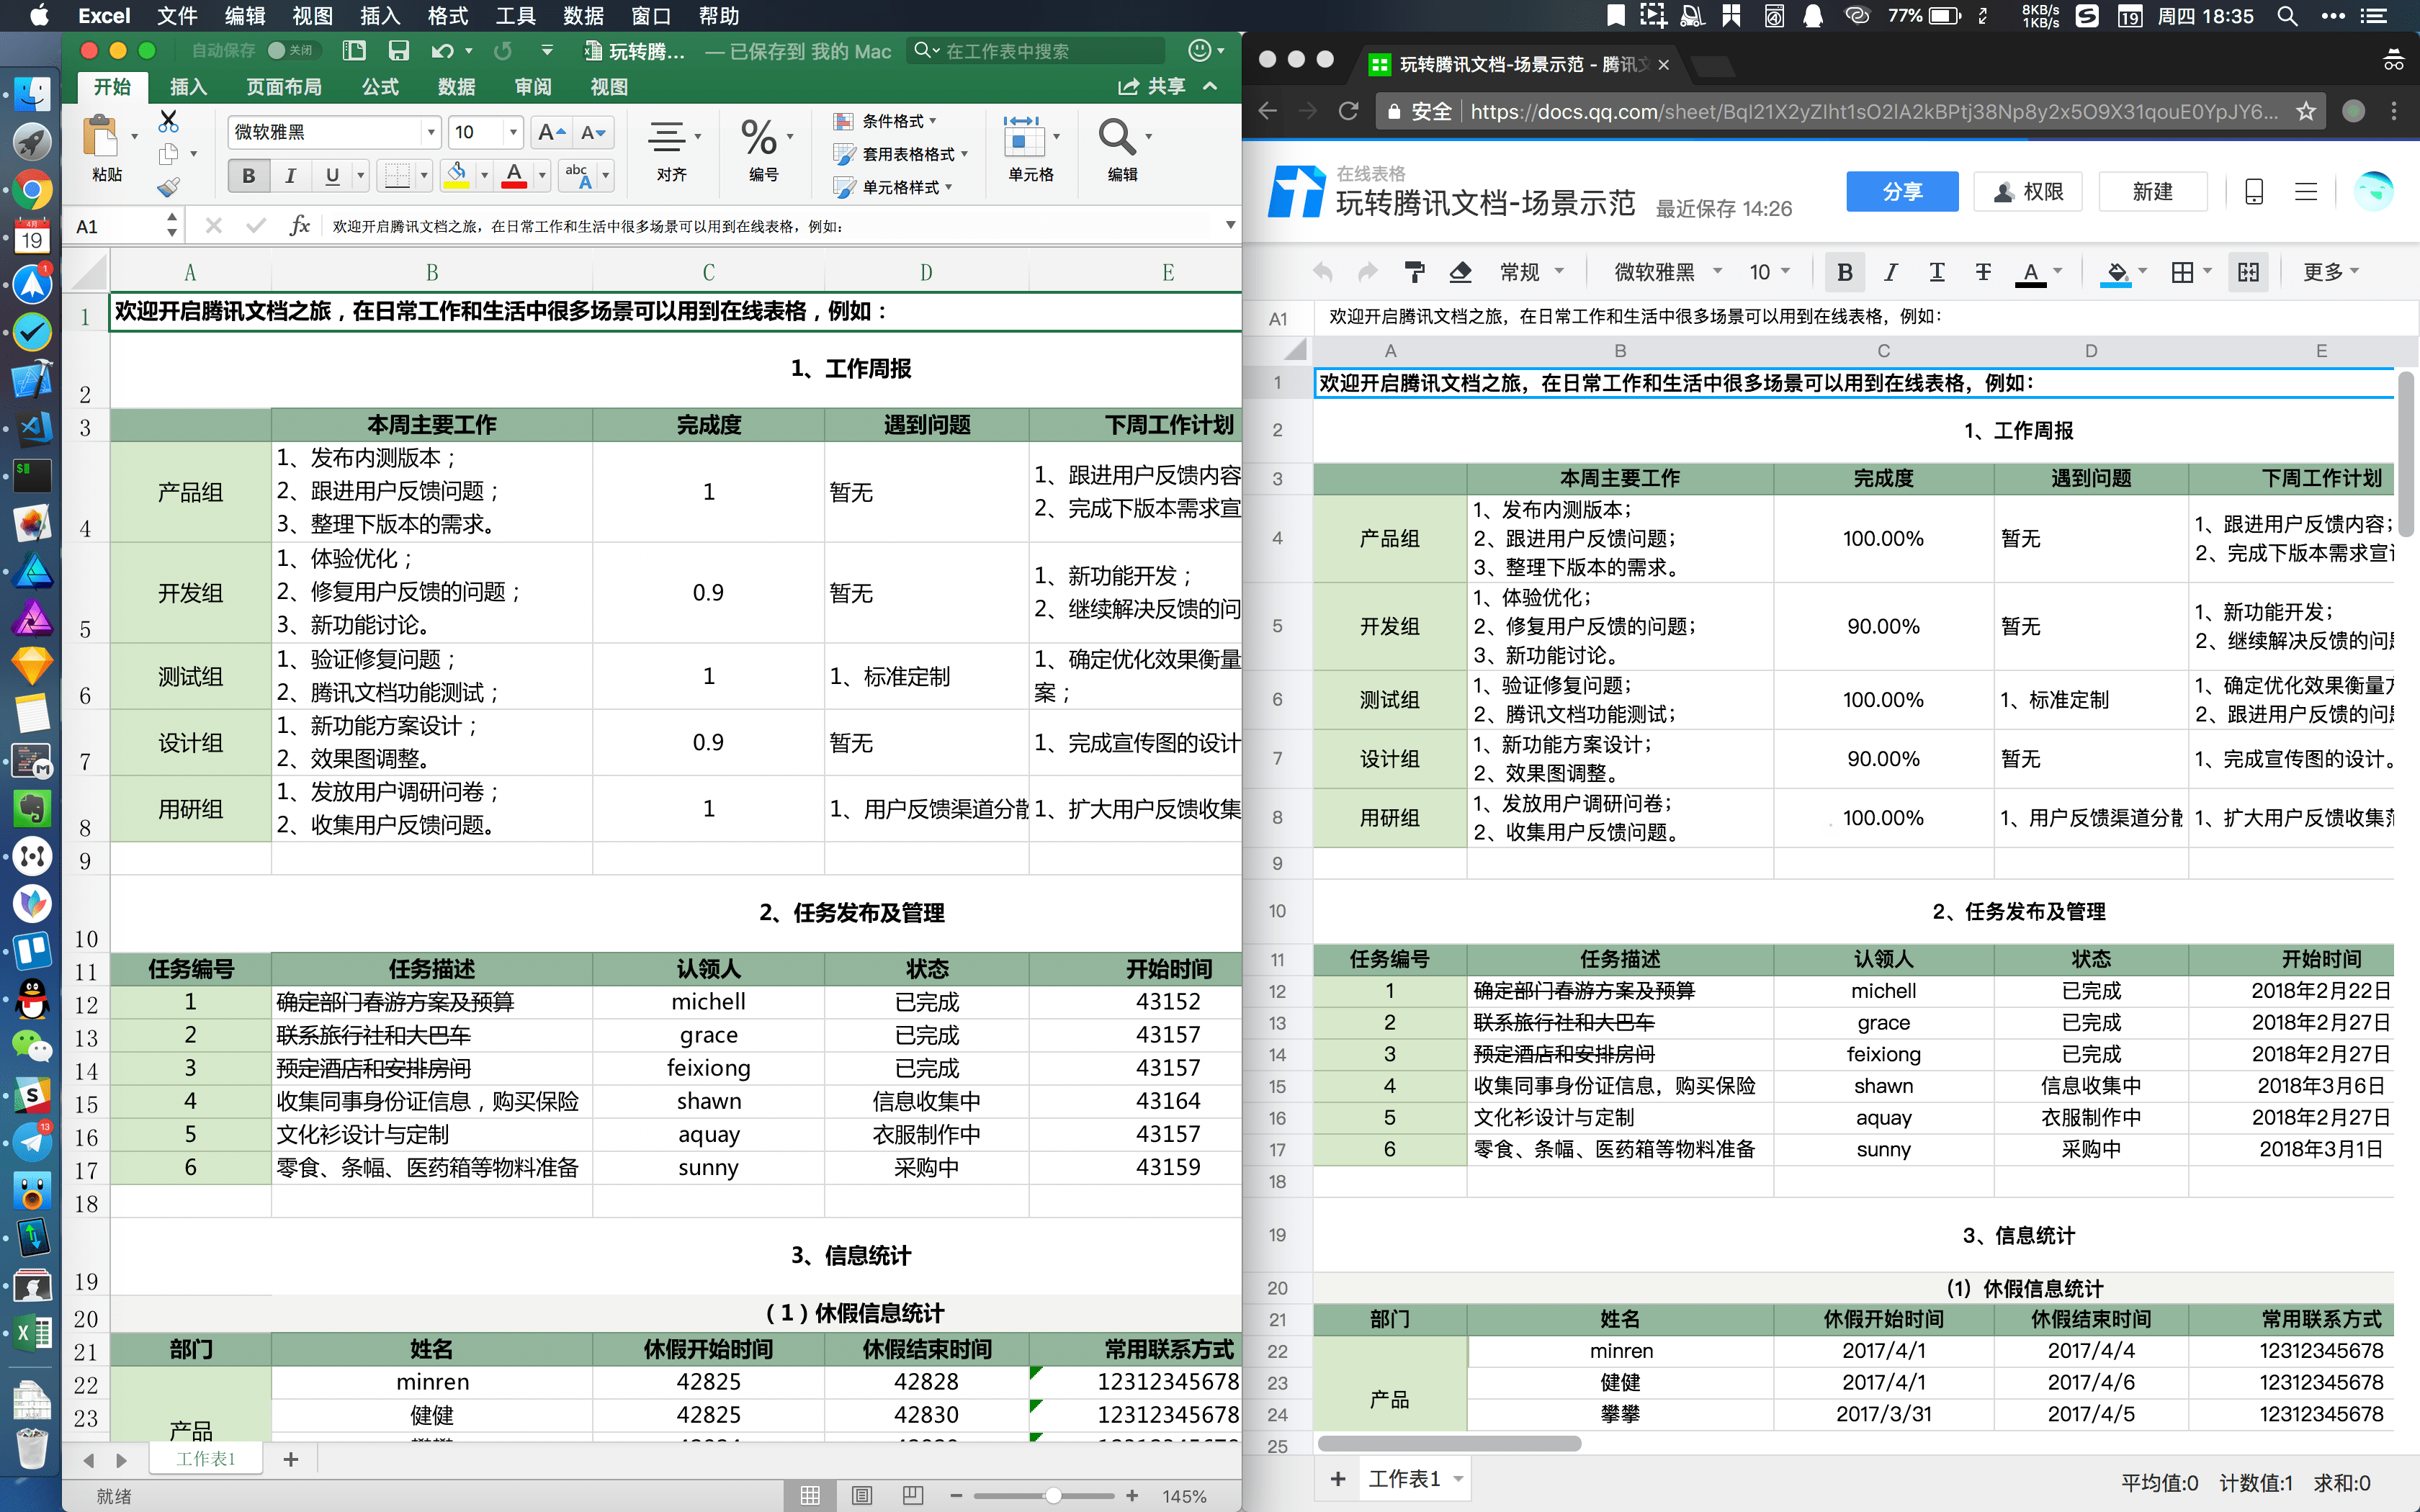Viewport: 2420px width, 1512px height.
Task: Click the eraser clear-format icon in Tencent Docs
Action: click(x=1460, y=272)
